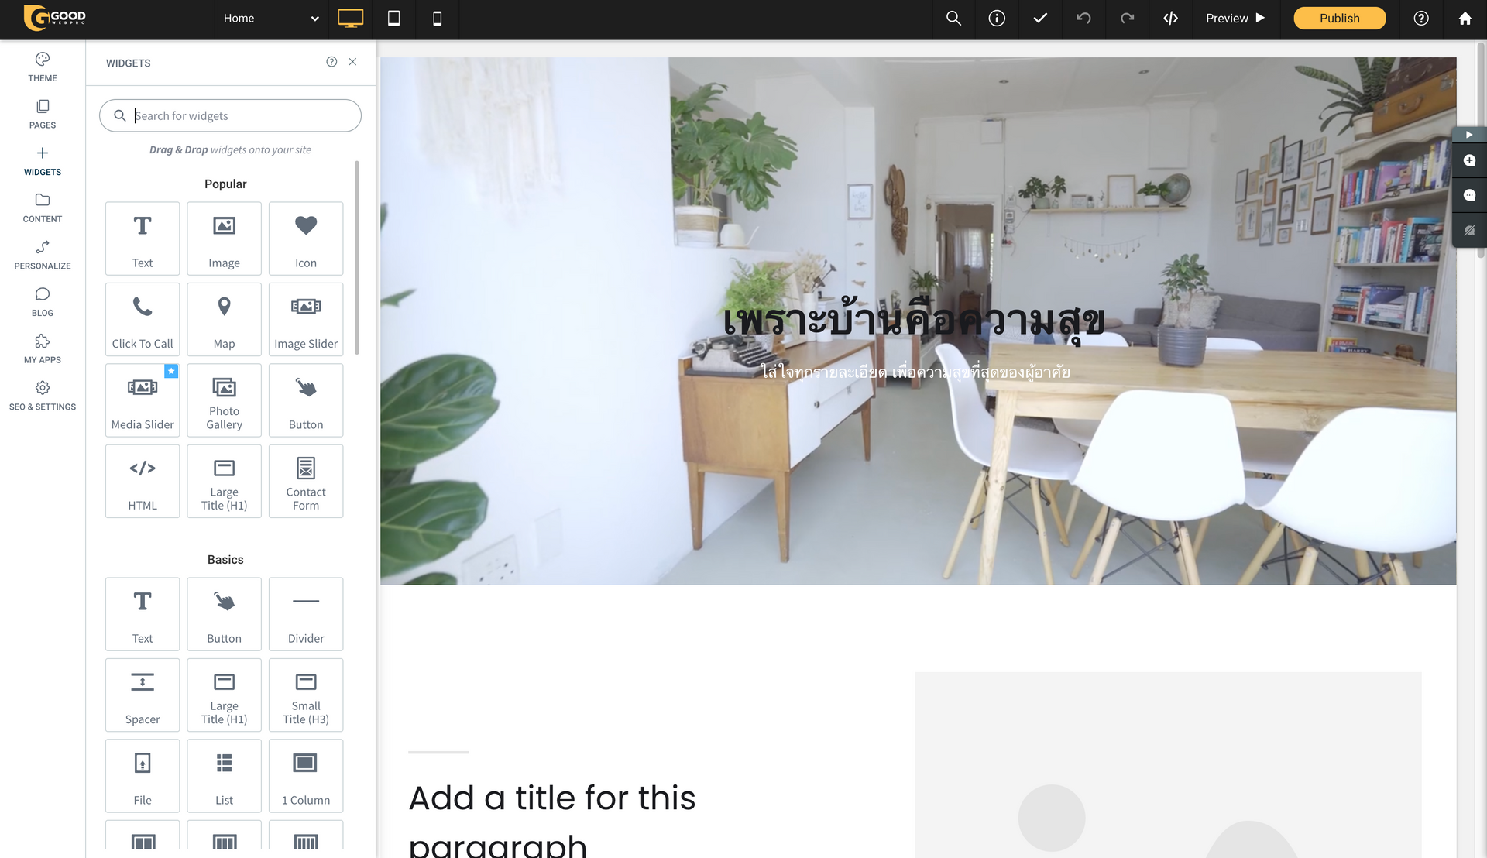
Task: Click the Publish button
Action: pos(1340,17)
